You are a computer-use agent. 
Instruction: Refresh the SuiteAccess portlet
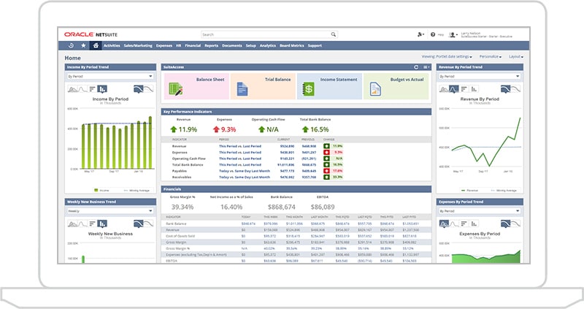(x=416, y=67)
